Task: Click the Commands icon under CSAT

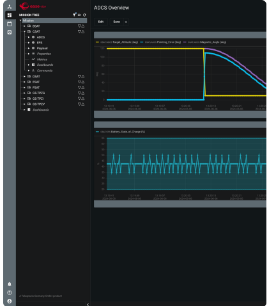Action: [x=33, y=70]
